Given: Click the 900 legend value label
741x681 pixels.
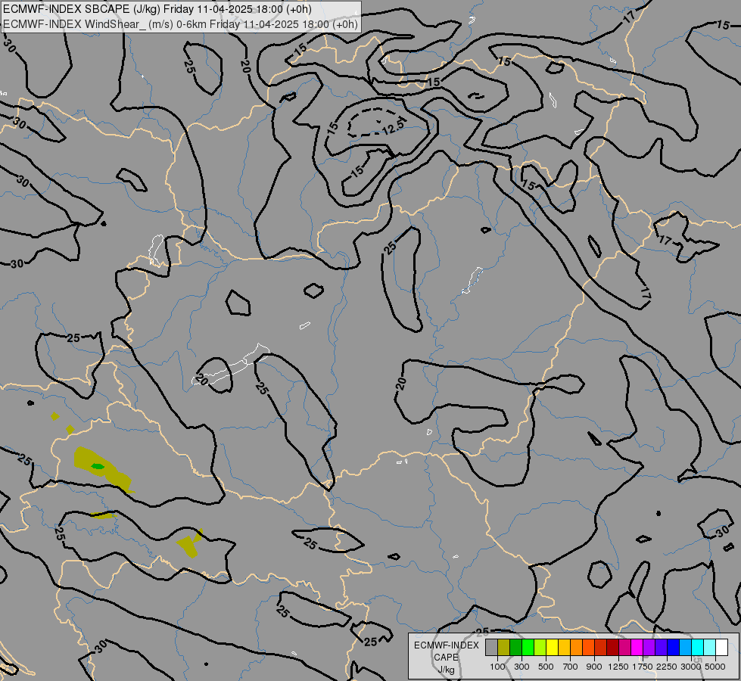Looking at the screenshot, I should click(594, 667).
